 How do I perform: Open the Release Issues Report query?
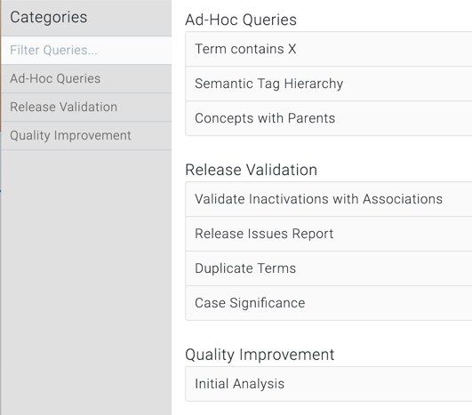tap(329, 234)
